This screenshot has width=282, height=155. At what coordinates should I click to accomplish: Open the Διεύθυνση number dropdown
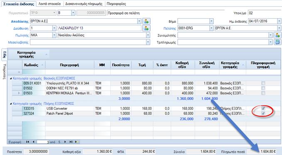pyautogui.click(x=54, y=28)
